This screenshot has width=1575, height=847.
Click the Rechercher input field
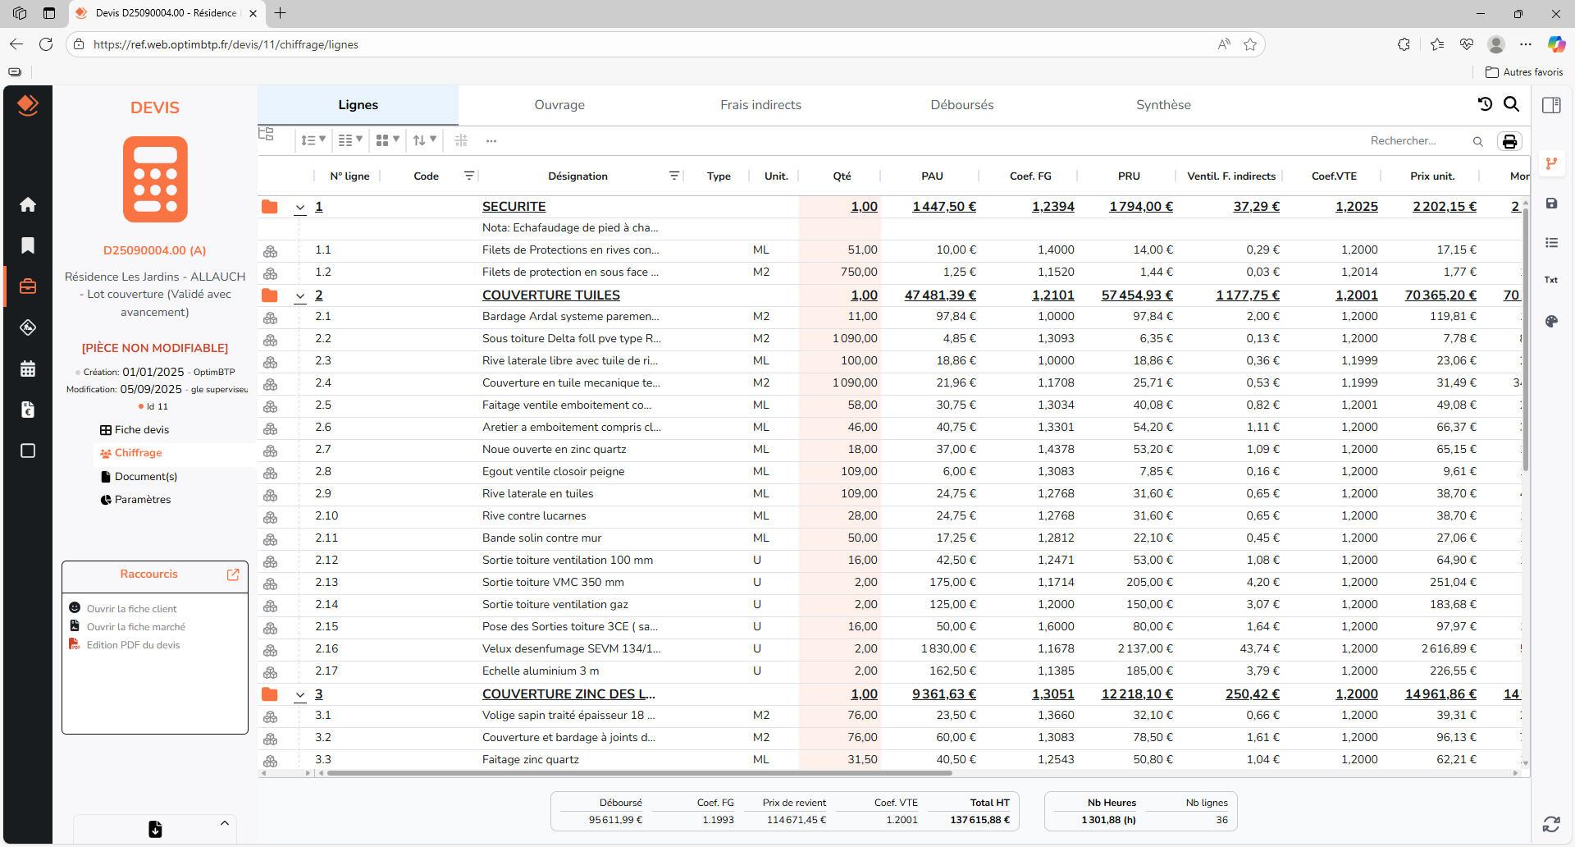pos(1419,140)
